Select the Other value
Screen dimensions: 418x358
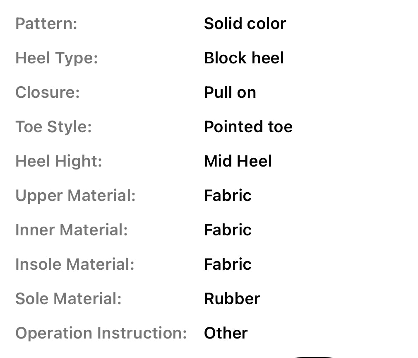(x=226, y=333)
